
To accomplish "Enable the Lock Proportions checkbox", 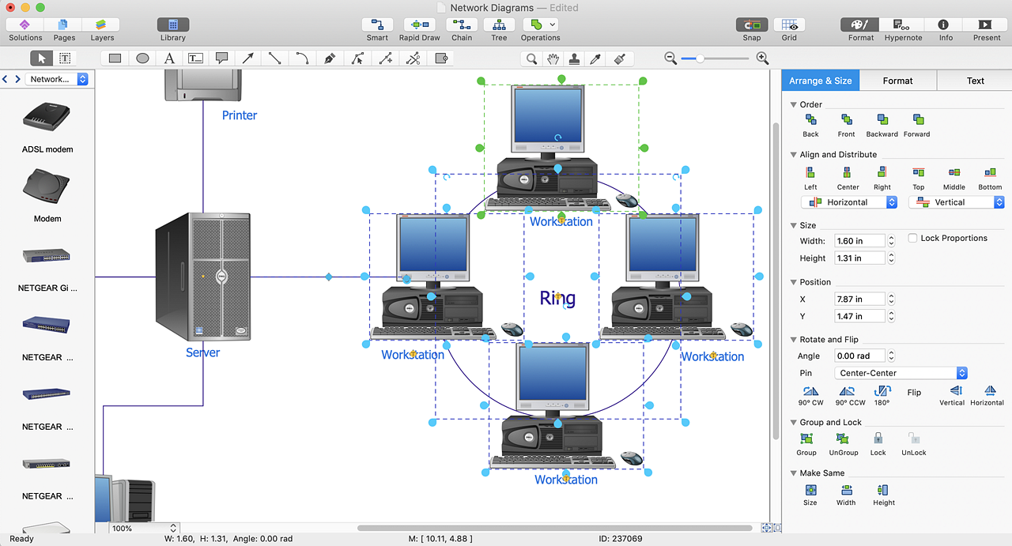I will pyautogui.click(x=912, y=238).
